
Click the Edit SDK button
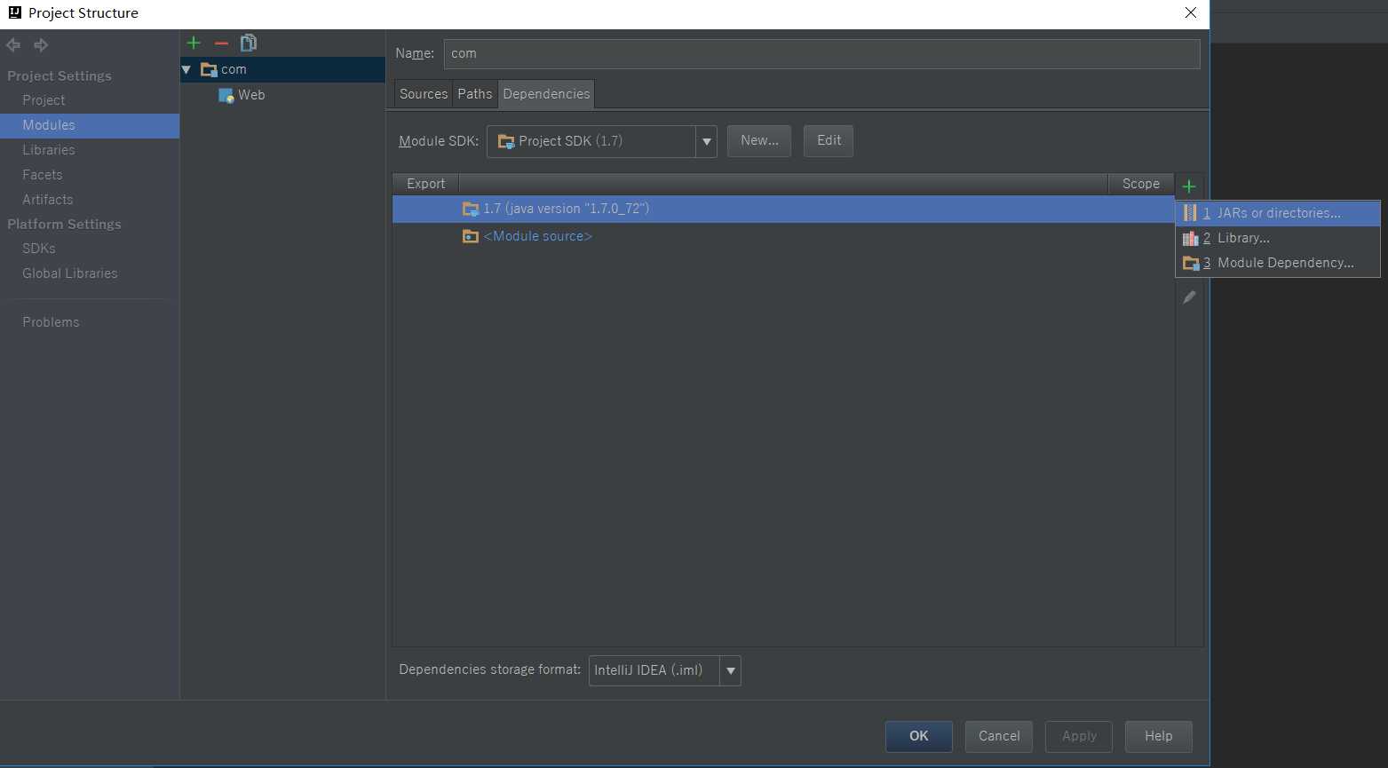[x=829, y=140]
